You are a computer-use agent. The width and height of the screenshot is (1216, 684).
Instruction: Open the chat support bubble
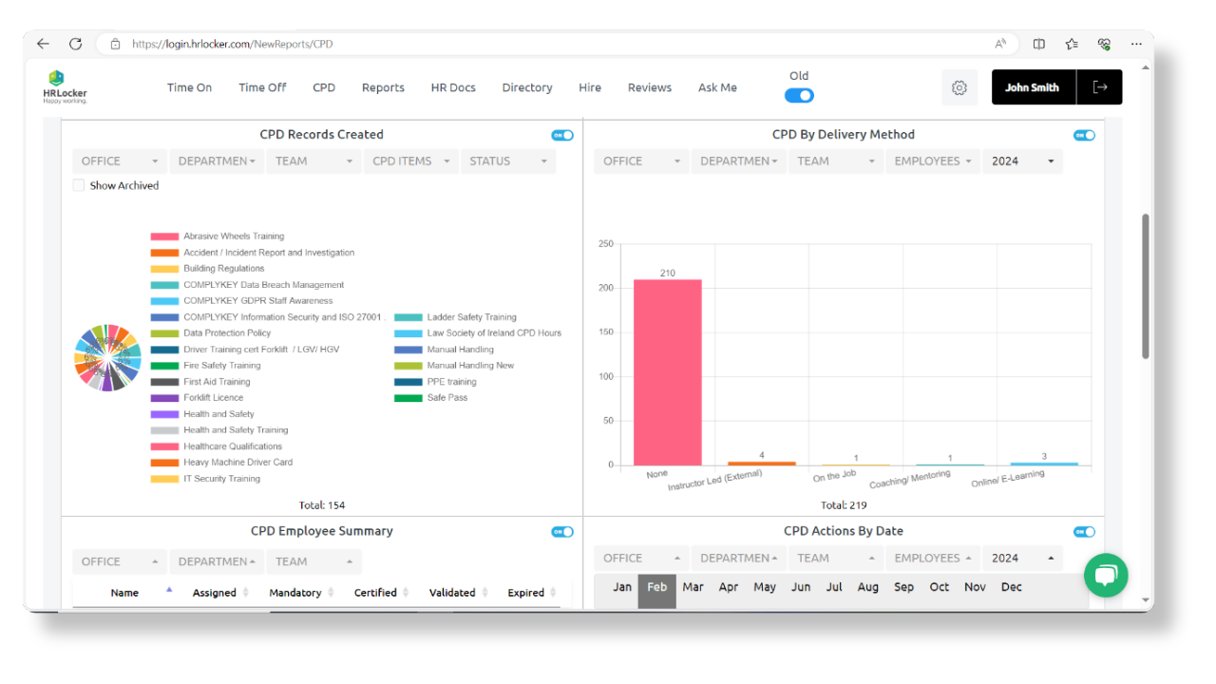click(x=1106, y=576)
